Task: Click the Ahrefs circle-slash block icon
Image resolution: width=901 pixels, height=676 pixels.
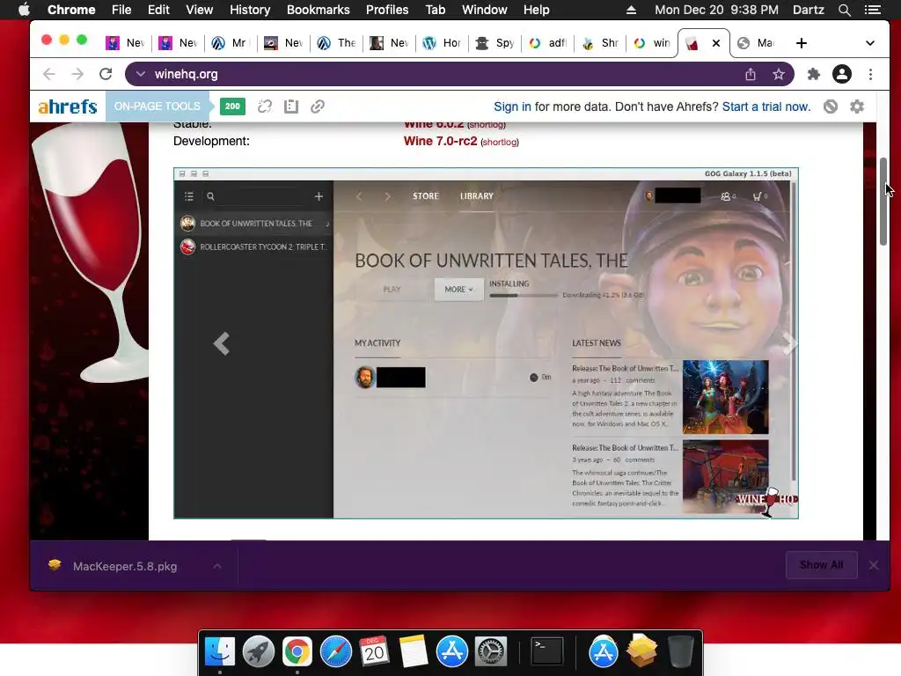Action: point(831,107)
